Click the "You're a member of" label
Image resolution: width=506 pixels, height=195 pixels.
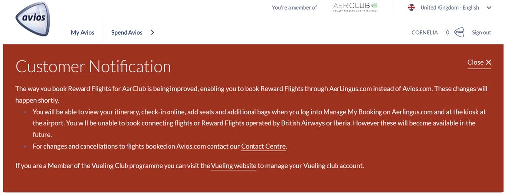click(295, 8)
